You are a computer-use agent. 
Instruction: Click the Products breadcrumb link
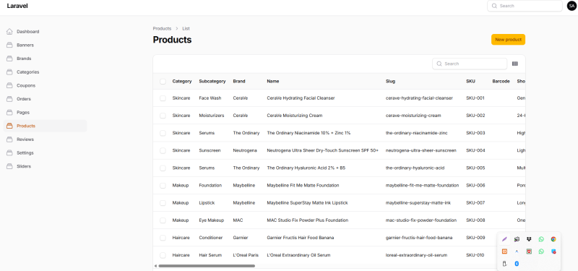162,28
